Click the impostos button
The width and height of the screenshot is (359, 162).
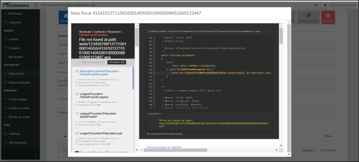click(307, 150)
